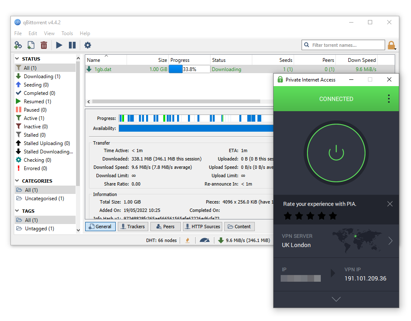Image resolution: width=411 pixels, height=321 pixels.
Task: Click Add torrent link icon in toolbar
Action: click(x=18, y=45)
